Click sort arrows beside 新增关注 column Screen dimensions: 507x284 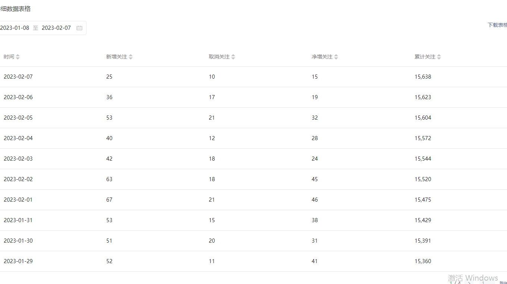click(130, 57)
